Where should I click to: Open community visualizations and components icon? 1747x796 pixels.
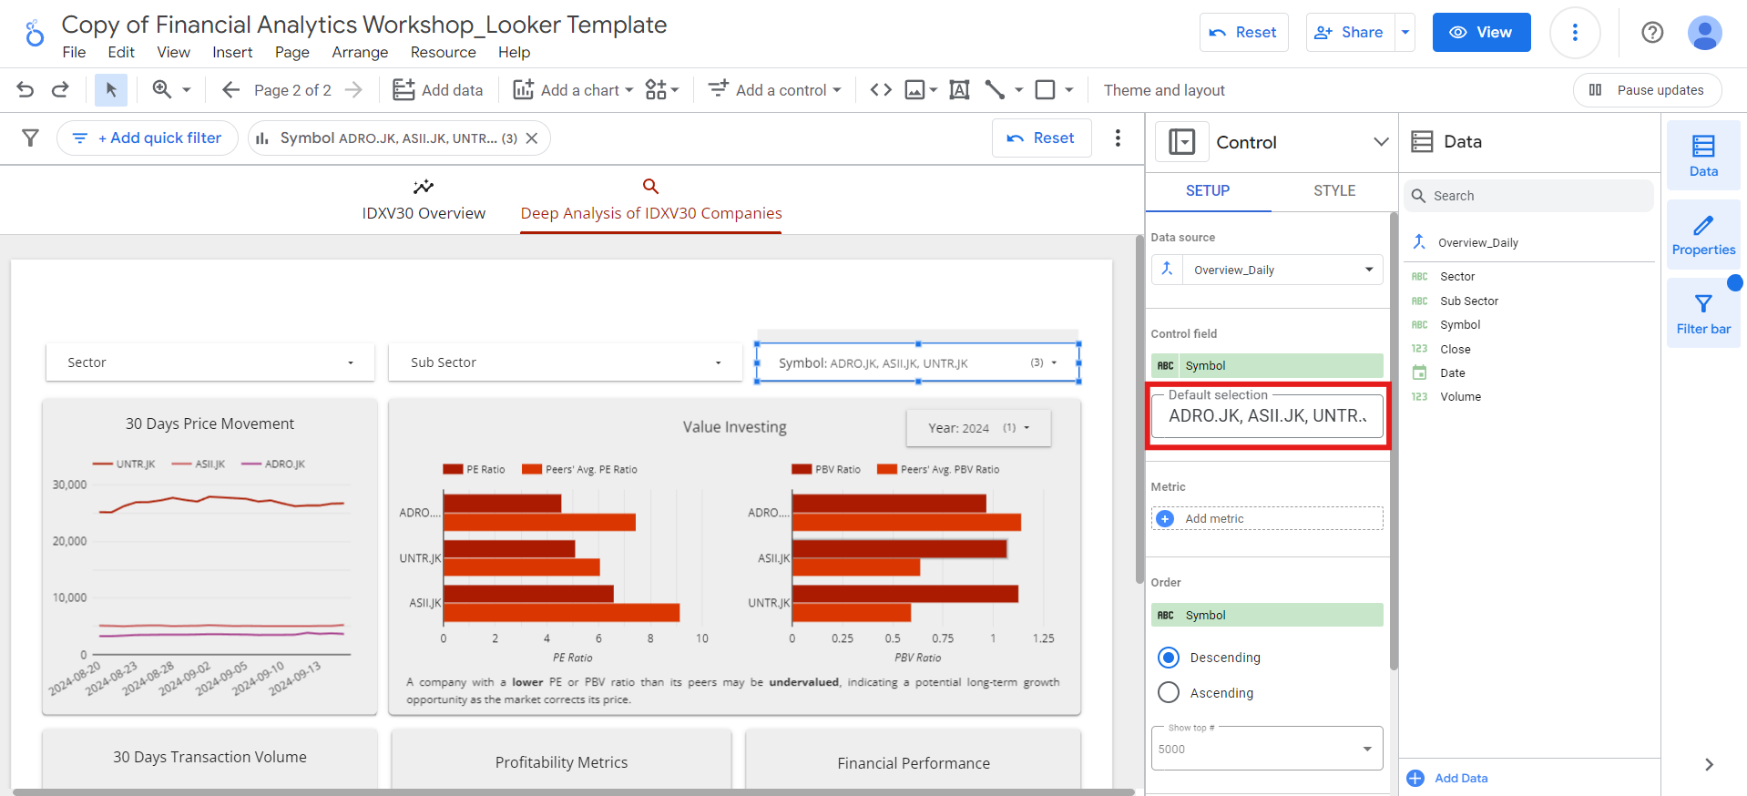point(662,89)
